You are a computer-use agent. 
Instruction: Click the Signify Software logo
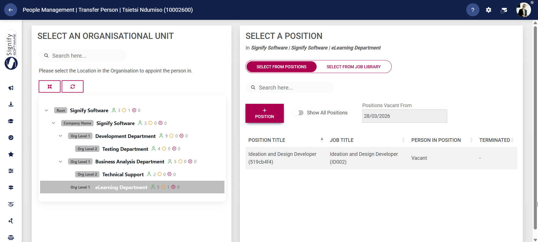11,50
